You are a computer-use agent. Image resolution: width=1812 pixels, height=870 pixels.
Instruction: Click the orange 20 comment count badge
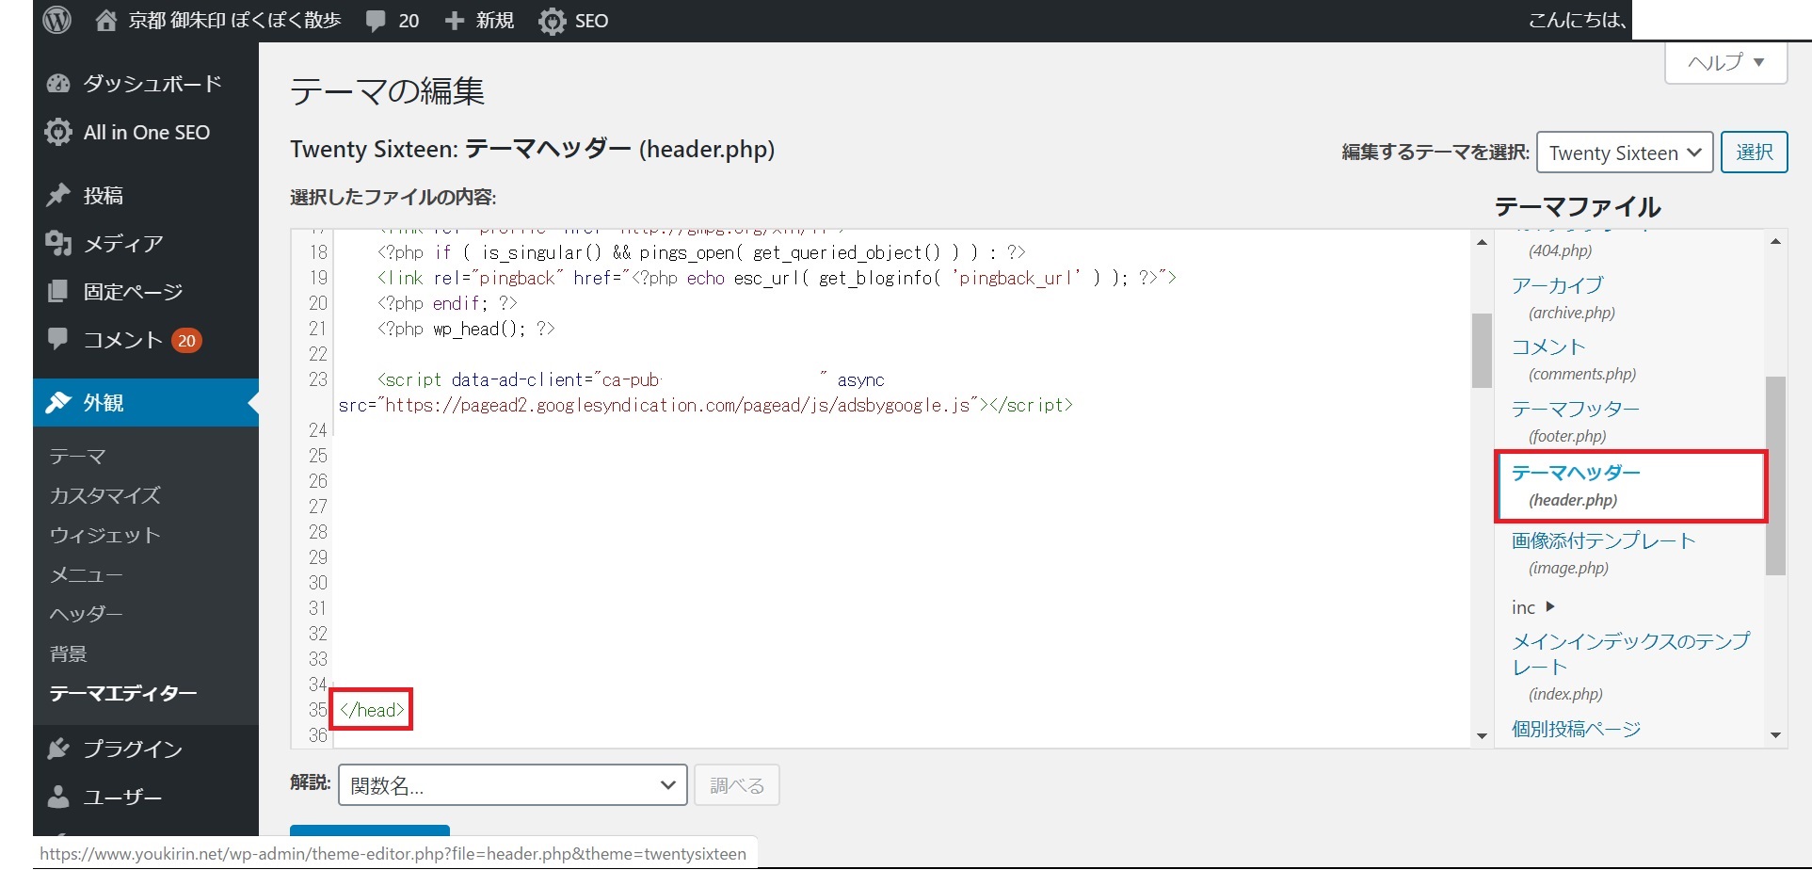coord(186,341)
